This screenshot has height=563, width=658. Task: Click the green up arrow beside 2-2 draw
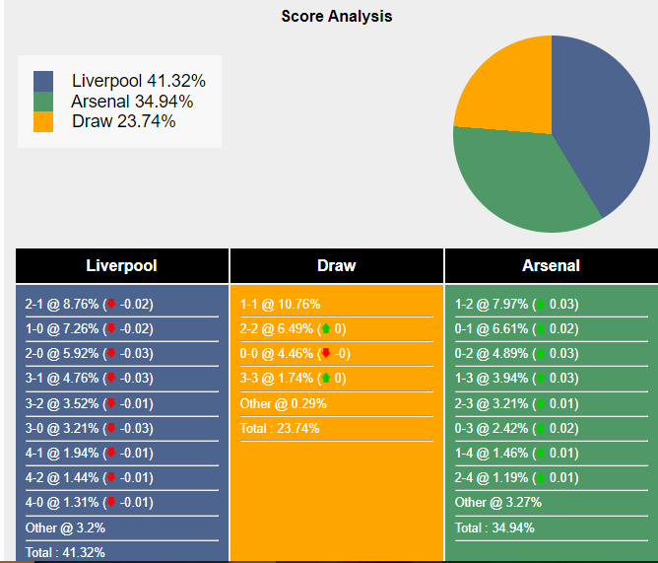pyautogui.click(x=326, y=329)
